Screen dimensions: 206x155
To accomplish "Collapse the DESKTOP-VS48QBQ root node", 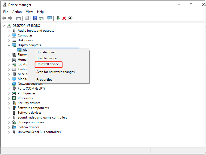I will 4,26.
